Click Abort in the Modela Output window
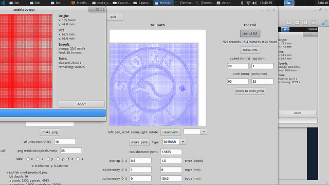Image resolution: width=329 pixels, height=185 pixels. coord(81,104)
